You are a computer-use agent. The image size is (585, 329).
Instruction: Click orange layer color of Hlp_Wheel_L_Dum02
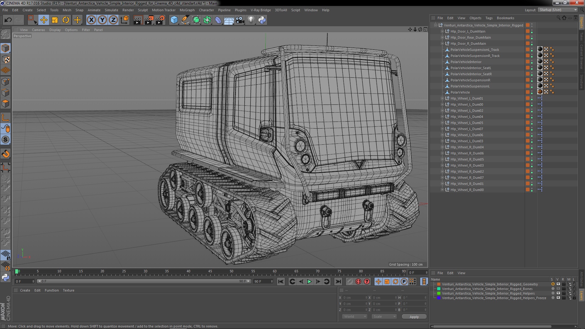[x=527, y=111]
